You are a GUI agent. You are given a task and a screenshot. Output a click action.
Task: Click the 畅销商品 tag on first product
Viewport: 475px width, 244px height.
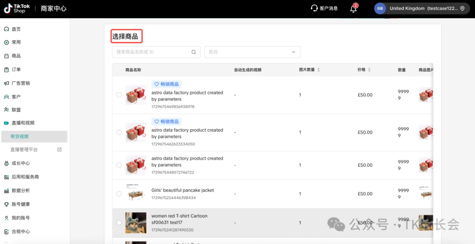pyautogui.click(x=166, y=84)
